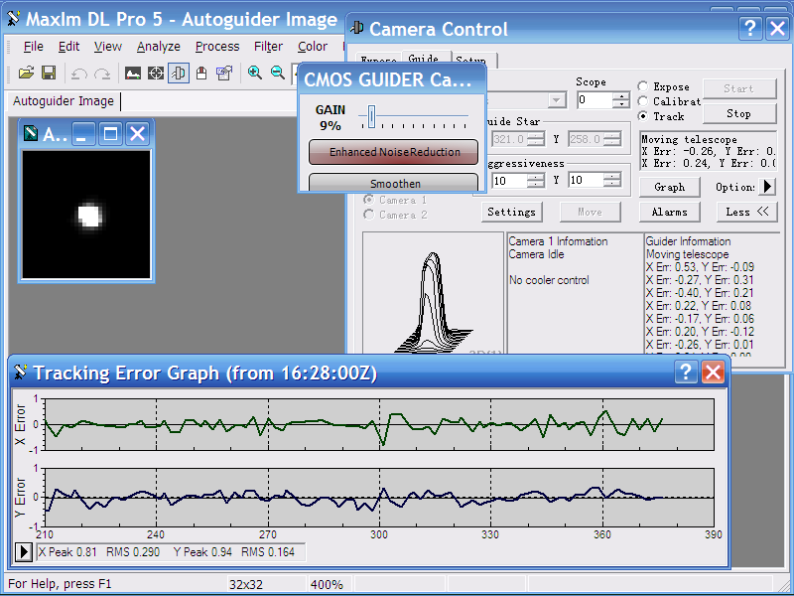Toggle the Enhanced NoiseReduction button
Image resolution: width=794 pixels, height=596 pixels.
(393, 152)
